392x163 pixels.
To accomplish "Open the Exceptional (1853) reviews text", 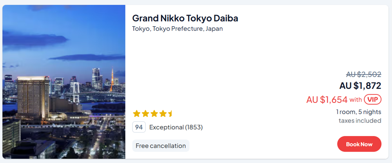I will (x=176, y=127).
